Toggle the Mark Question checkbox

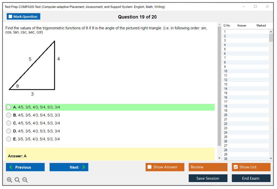(x=11, y=16)
